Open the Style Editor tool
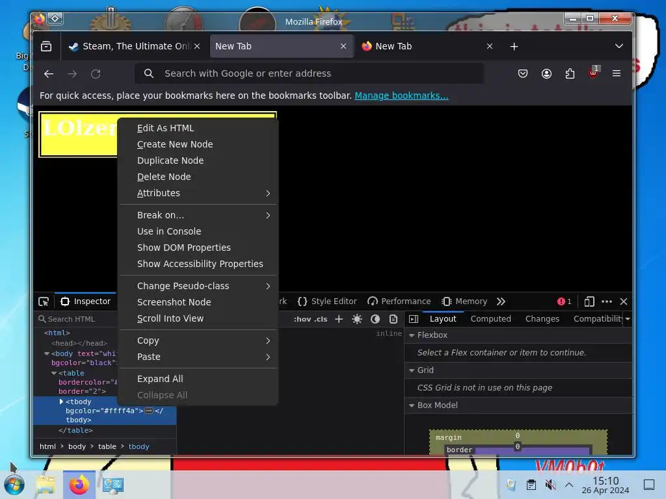The image size is (666, 499). tap(327, 301)
